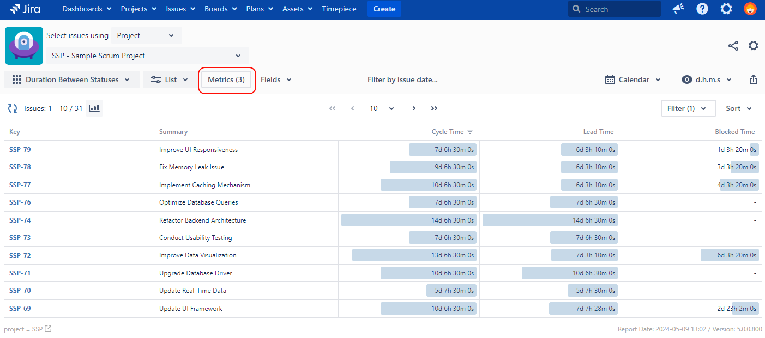765x338 pixels.
Task: Click the share report icon
Action: (x=733, y=46)
